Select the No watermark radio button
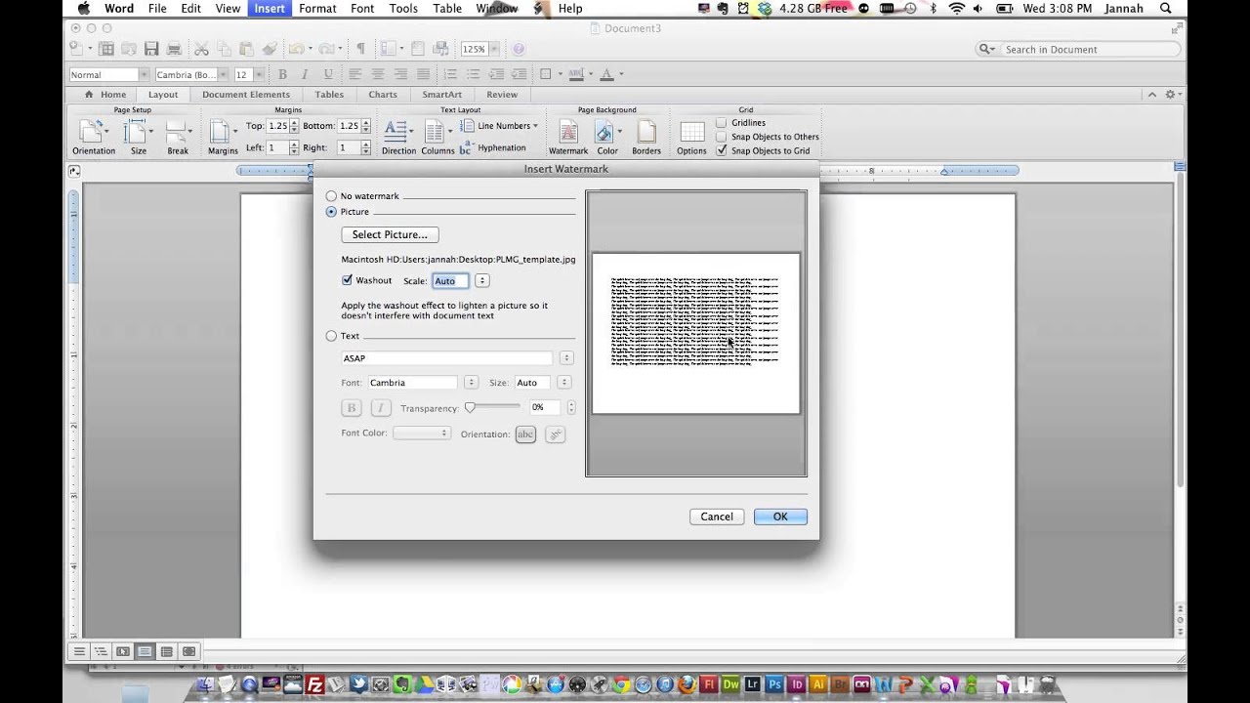 [x=331, y=196]
